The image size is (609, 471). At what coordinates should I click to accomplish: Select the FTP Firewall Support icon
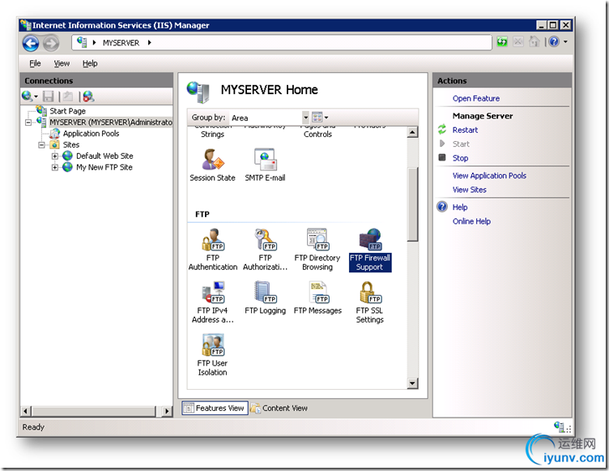(370, 250)
